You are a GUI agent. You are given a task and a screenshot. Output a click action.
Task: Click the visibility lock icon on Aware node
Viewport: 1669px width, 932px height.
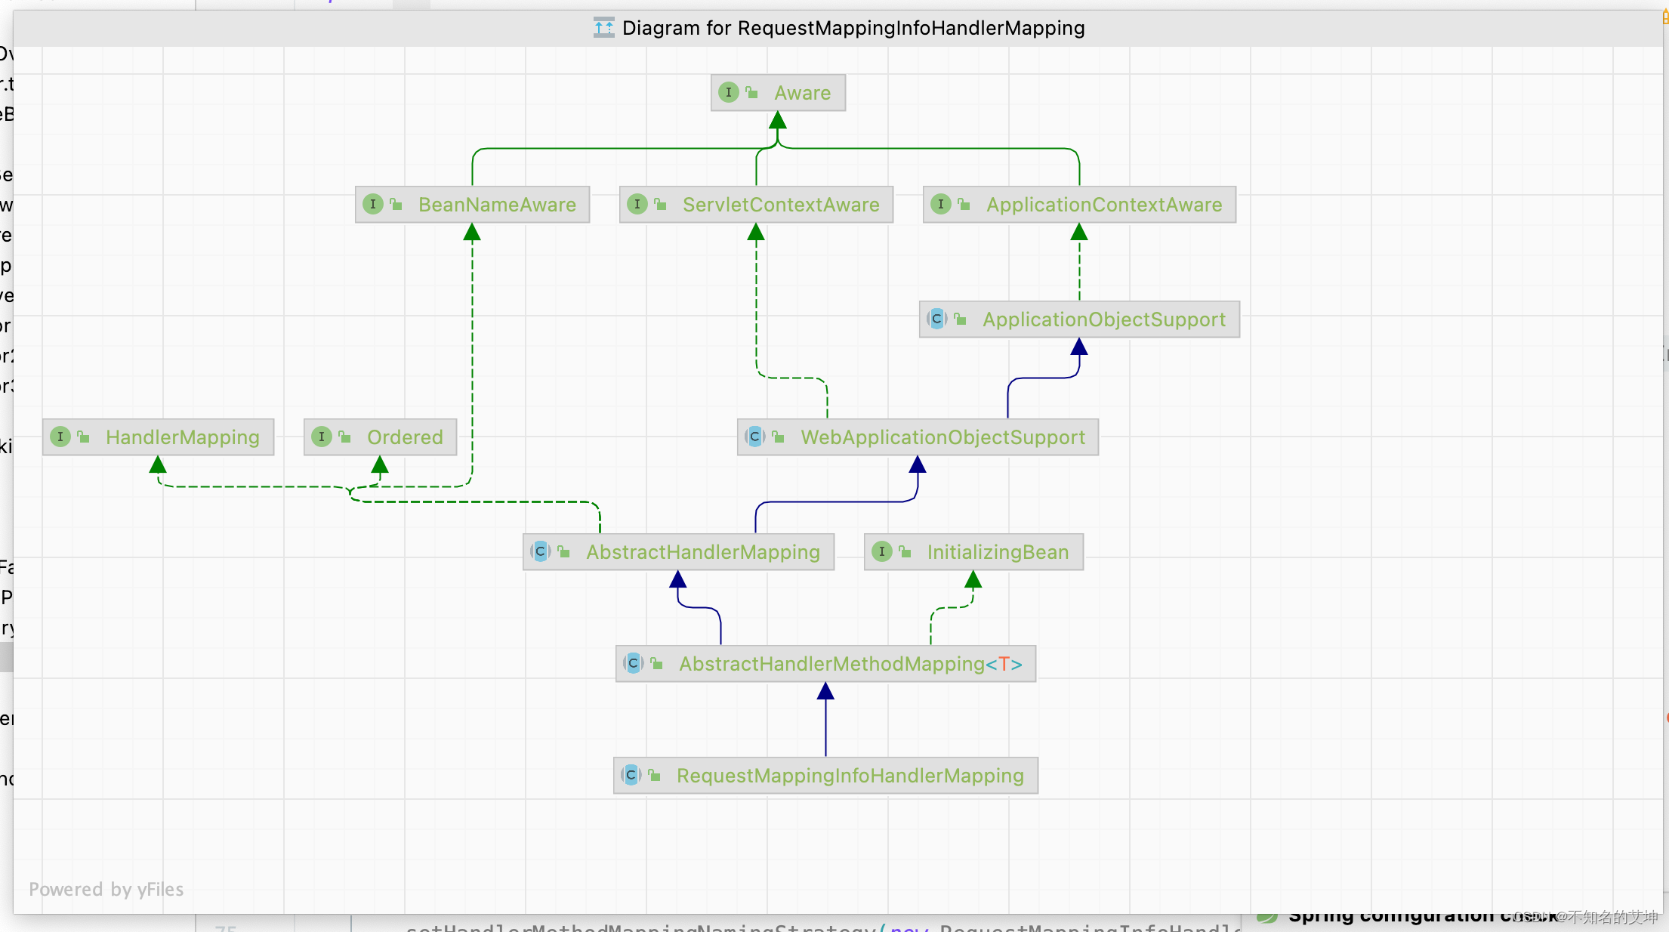tap(751, 93)
